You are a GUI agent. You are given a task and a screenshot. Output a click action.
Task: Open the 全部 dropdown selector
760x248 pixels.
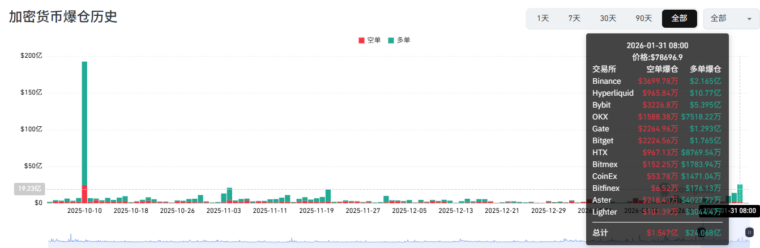coord(731,18)
